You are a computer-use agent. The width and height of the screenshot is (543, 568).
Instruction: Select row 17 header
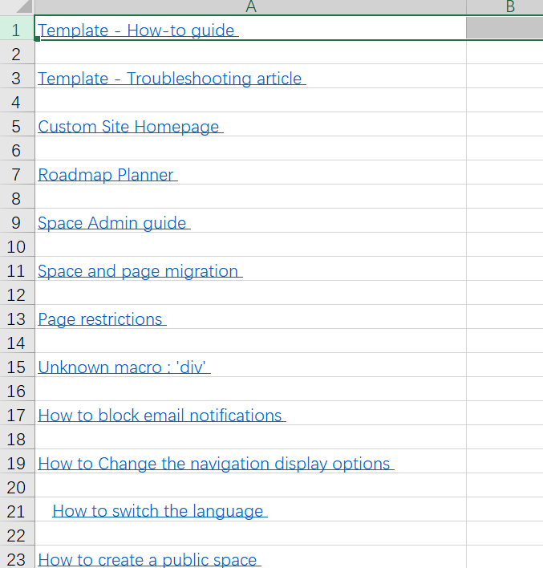click(17, 412)
